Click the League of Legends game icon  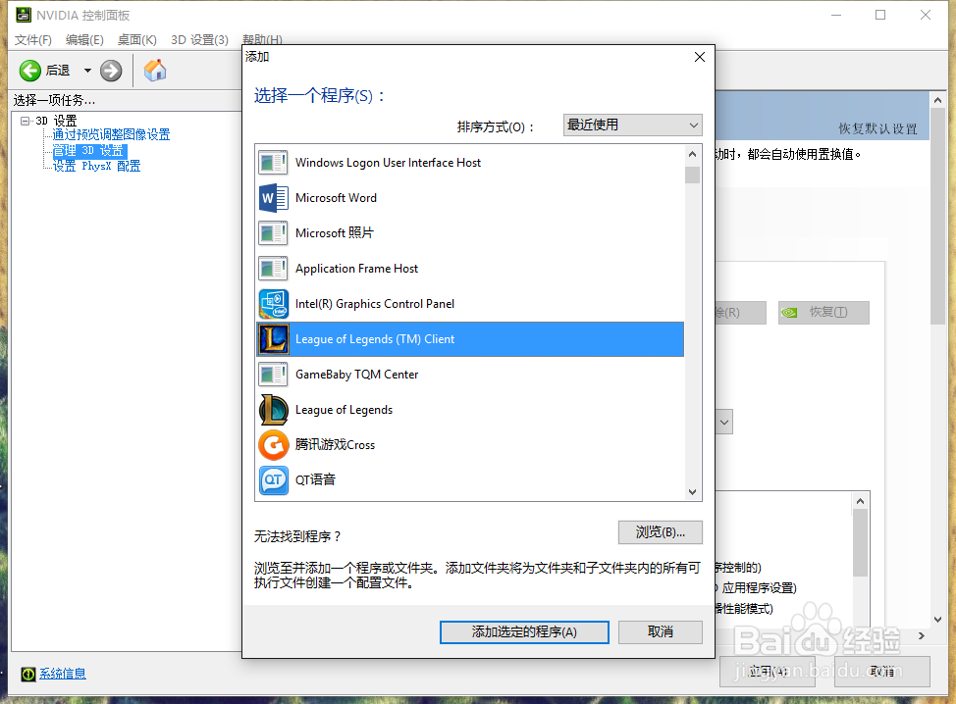(x=273, y=410)
